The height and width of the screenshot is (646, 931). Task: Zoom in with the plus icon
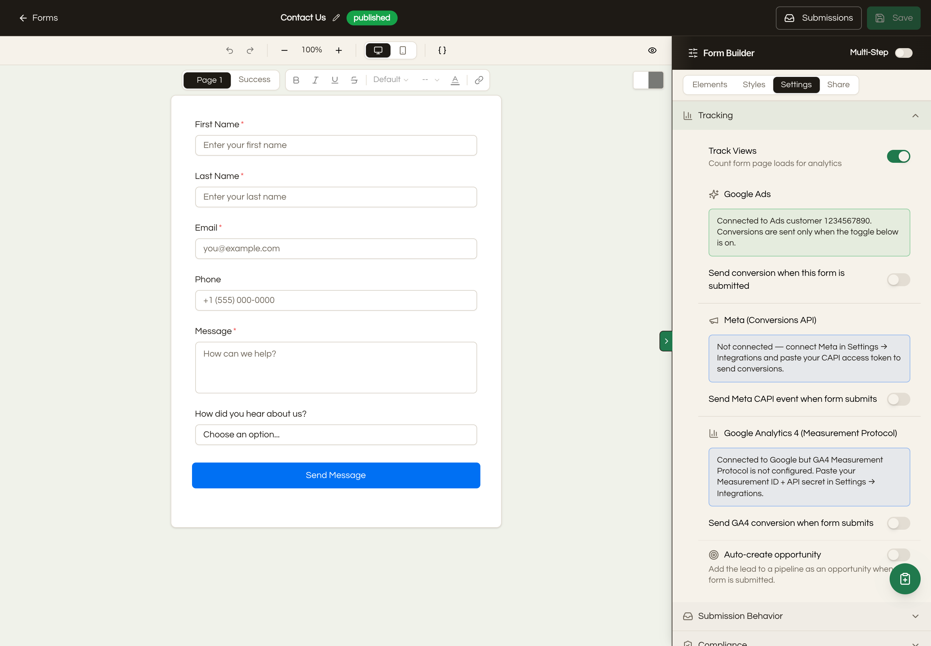tap(339, 50)
